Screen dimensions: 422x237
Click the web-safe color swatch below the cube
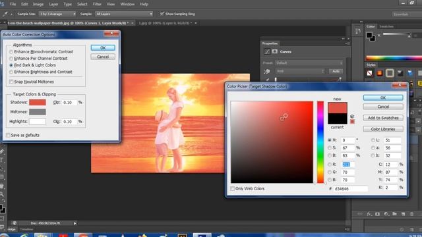[x=352, y=122]
